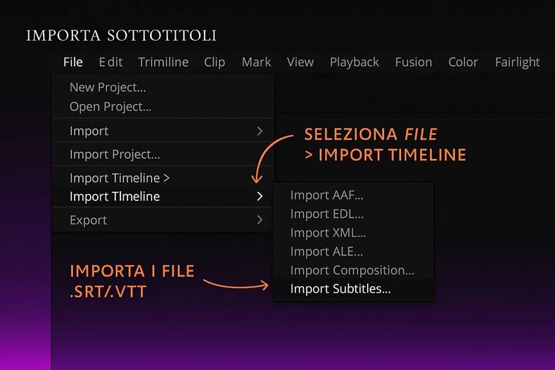555x370 pixels.
Task: Select Import Project... menu entry
Action: point(115,154)
